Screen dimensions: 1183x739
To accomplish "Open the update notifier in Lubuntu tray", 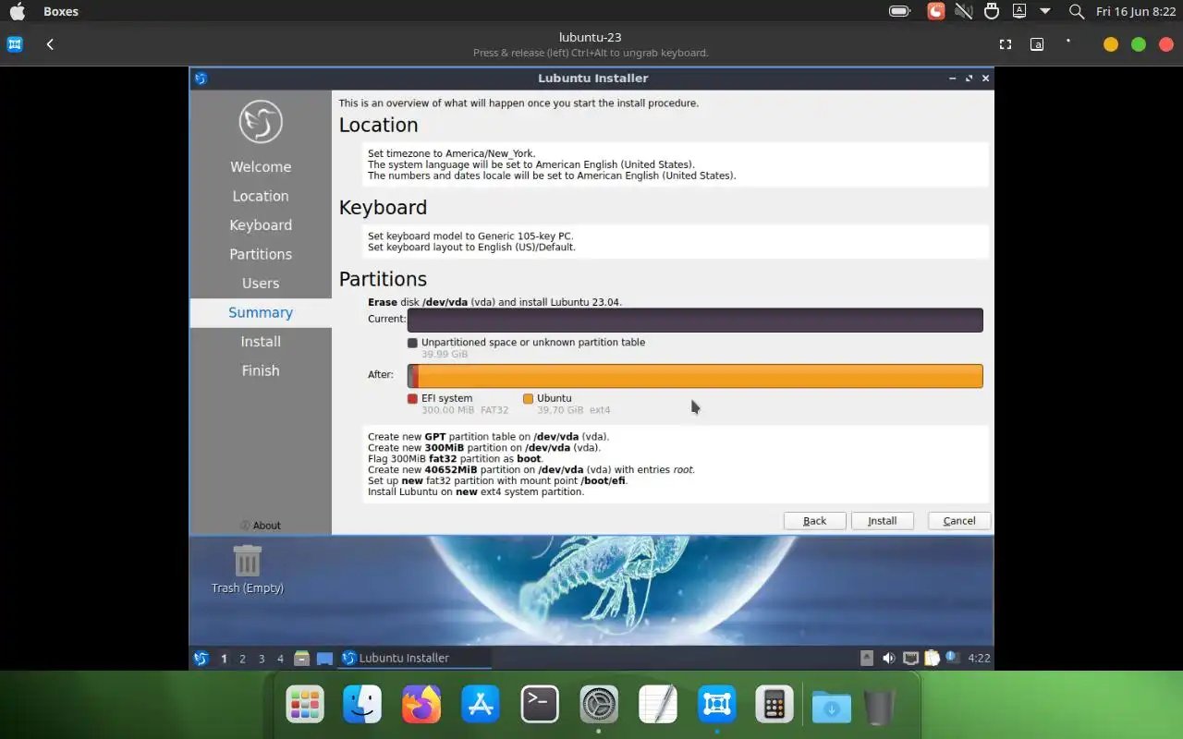I will (952, 658).
